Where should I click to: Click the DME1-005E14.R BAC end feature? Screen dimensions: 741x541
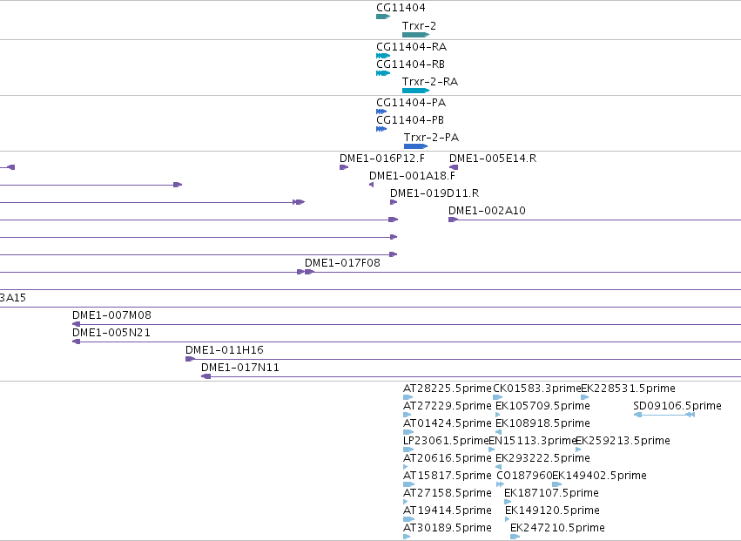pyautogui.click(x=454, y=167)
